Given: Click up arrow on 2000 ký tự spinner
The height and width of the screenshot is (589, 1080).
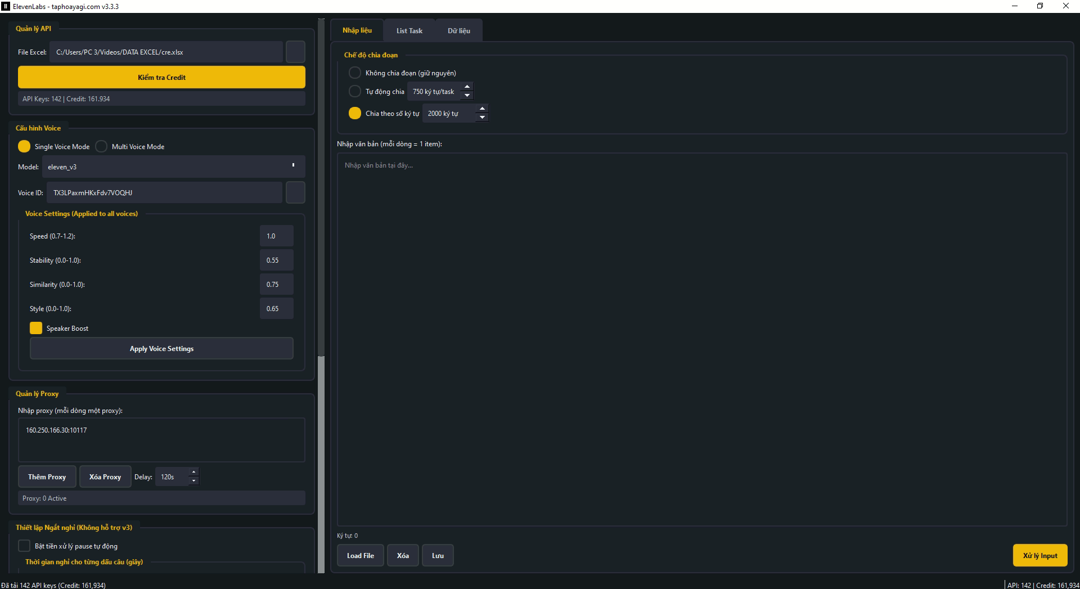Looking at the screenshot, I should [482, 109].
